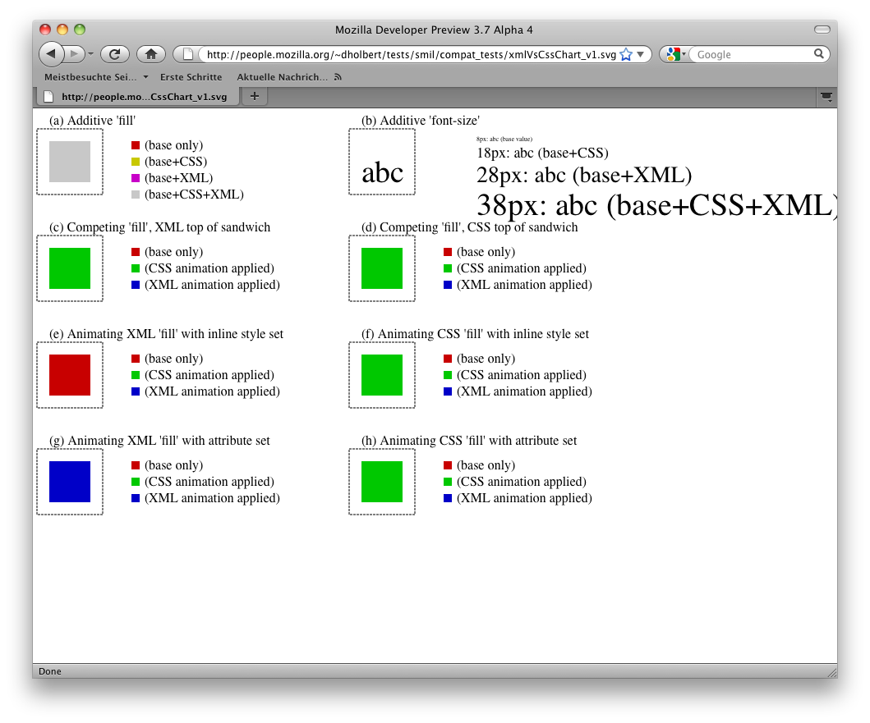The width and height of the screenshot is (870, 723).
Task: Expand the Meistbesuchte Seiten dropdown arrow
Action: 145,77
